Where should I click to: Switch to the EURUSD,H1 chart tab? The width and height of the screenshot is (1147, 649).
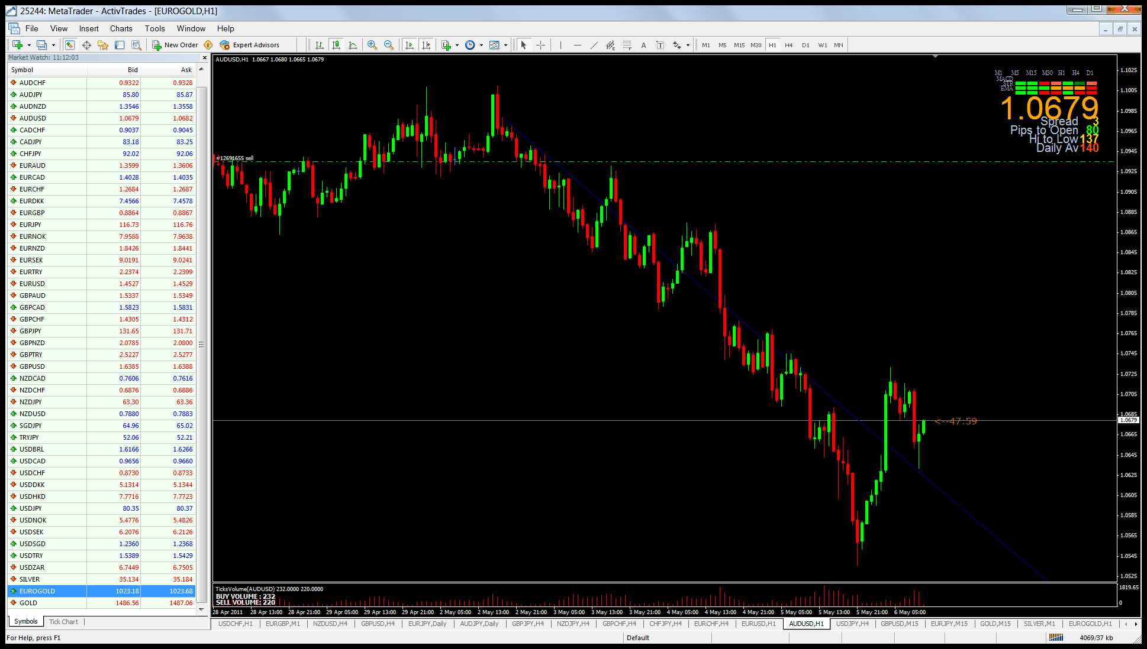pos(758,624)
